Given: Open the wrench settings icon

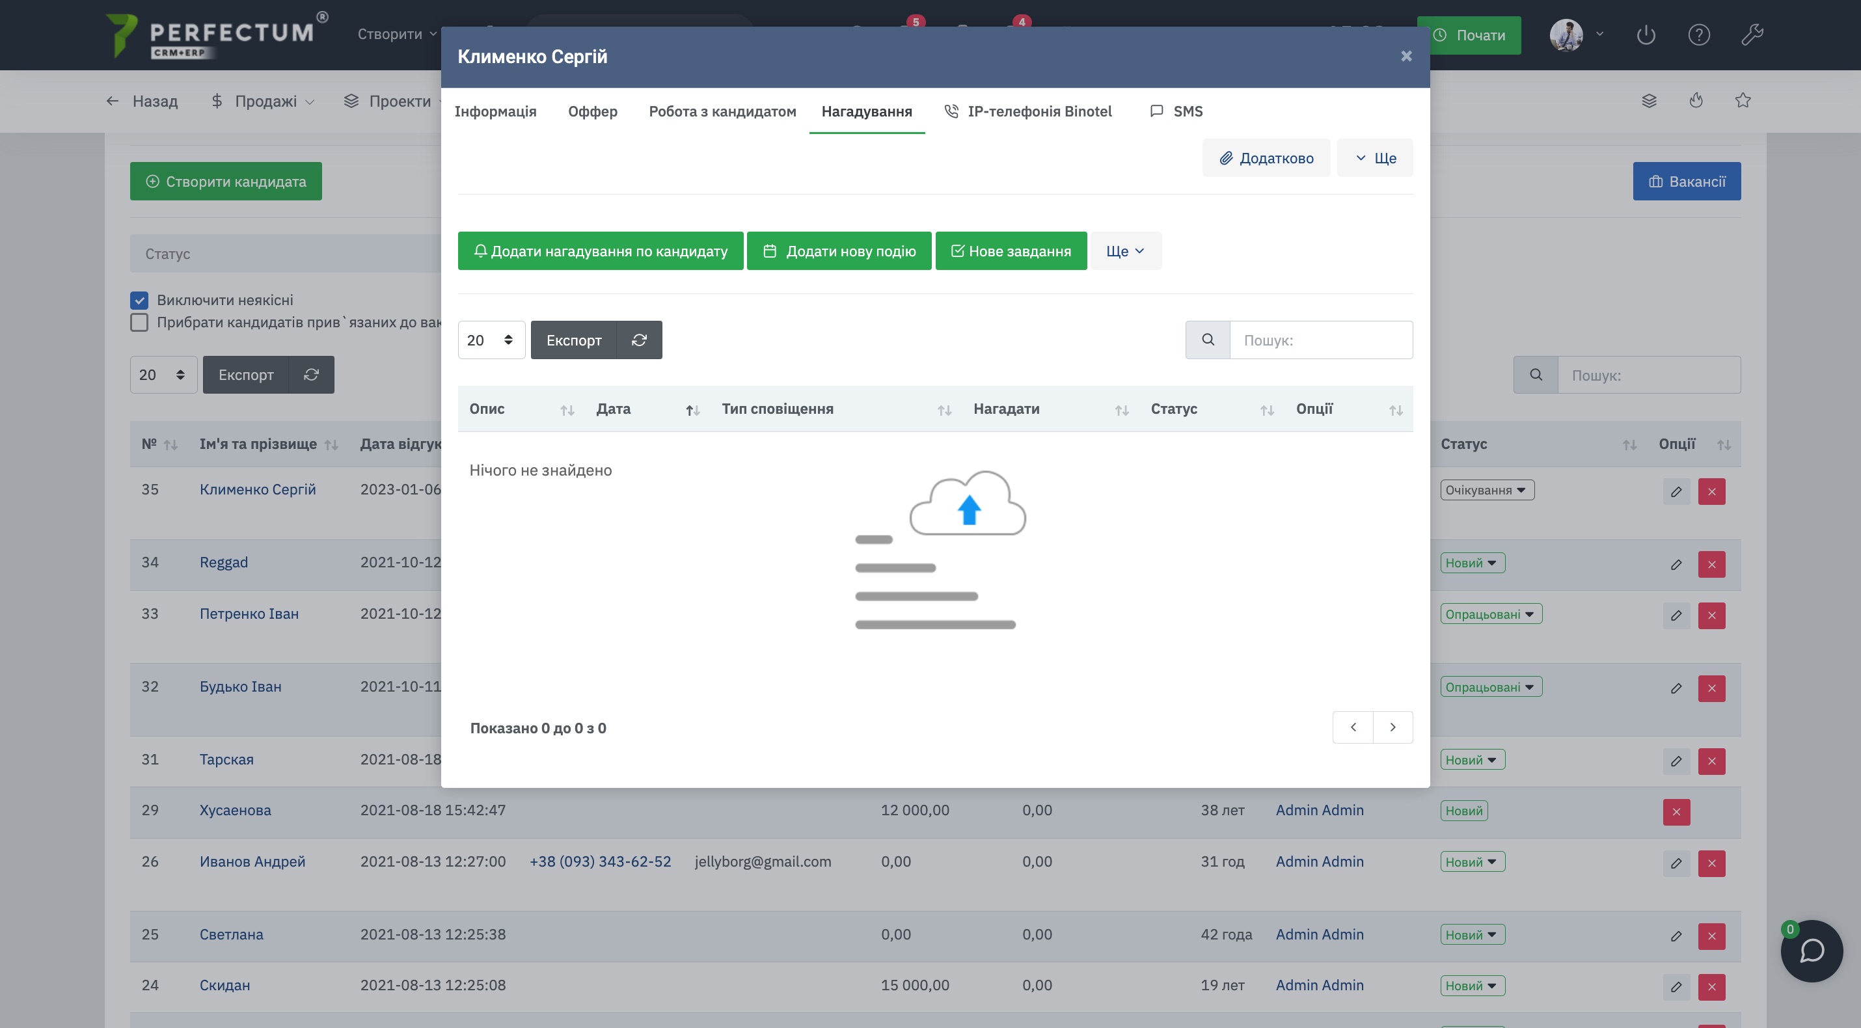Looking at the screenshot, I should (x=1752, y=34).
